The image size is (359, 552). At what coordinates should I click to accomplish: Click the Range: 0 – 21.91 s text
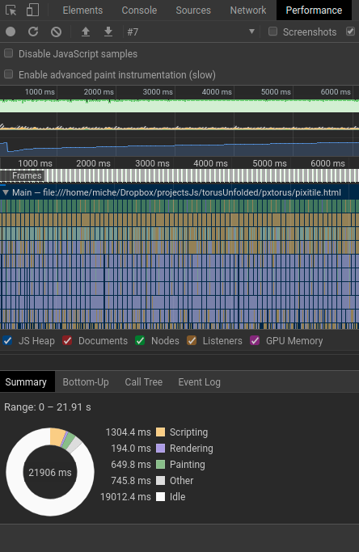(x=48, y=407)
